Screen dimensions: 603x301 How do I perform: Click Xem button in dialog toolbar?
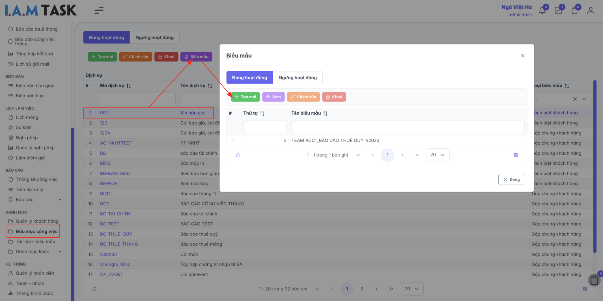point(273,97)
